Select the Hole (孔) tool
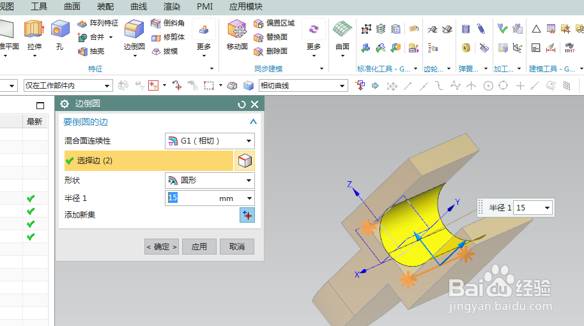584x326 pixels. [x=59, y=35]
